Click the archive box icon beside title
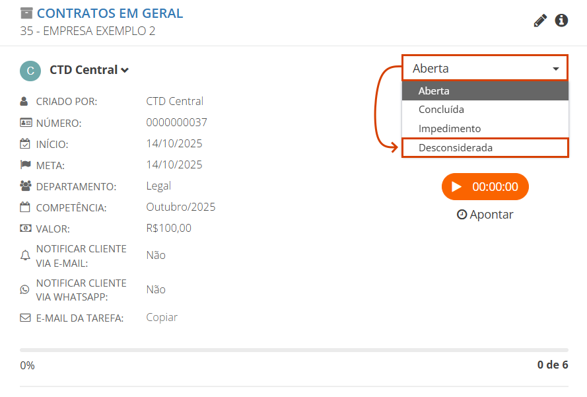 point(26,13)
